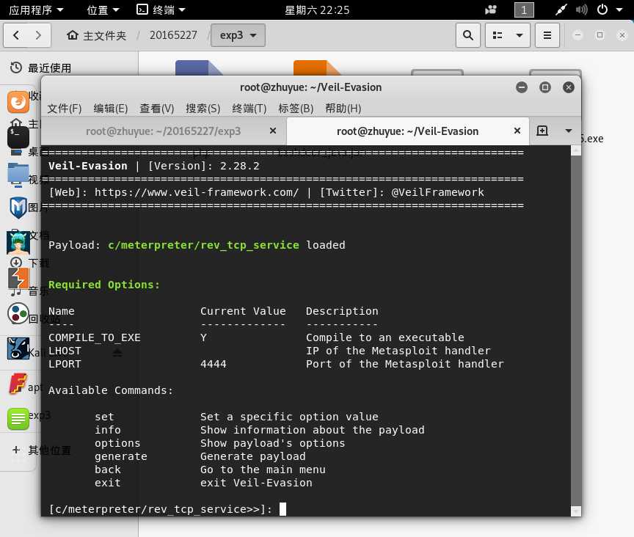Click the prompt input at rev_tcp_service>>
This screenshot has width=634, height=537.
click(283, 509)
